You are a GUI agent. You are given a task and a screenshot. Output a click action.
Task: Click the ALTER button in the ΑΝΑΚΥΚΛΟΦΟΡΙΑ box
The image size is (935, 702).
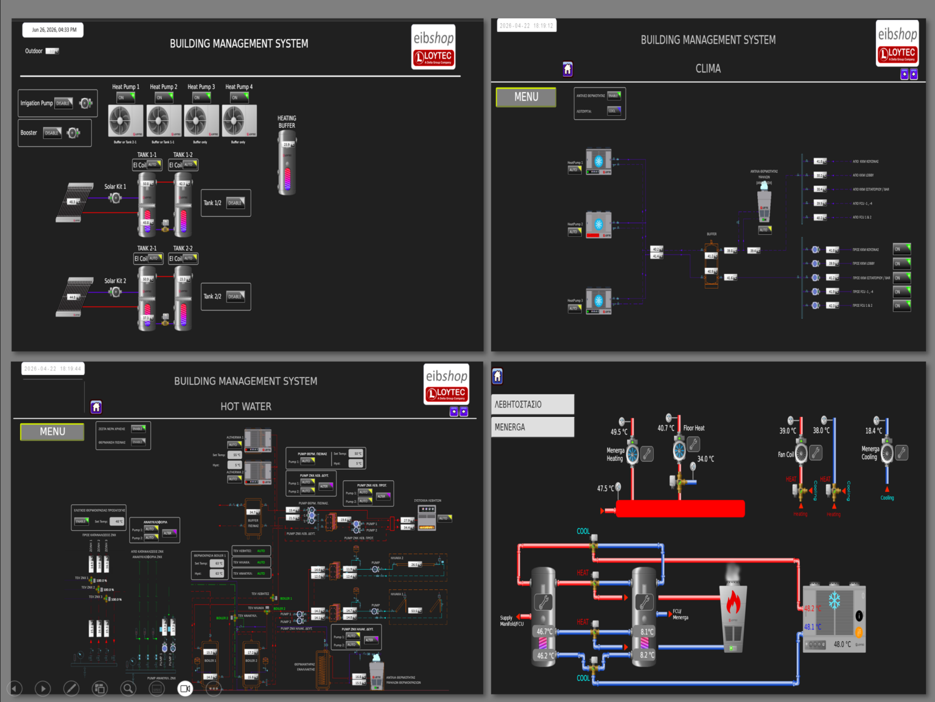(x=169, y=533)
